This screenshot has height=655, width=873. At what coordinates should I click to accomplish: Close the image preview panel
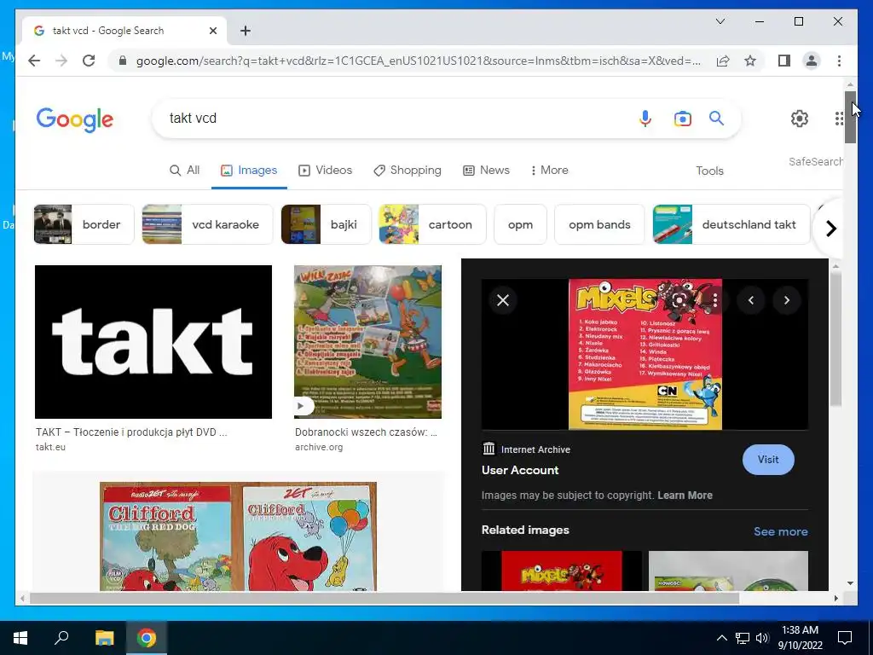click(x=503, y=300)
